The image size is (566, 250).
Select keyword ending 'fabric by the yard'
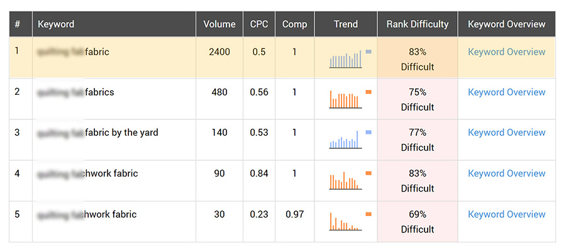point(98,133)
